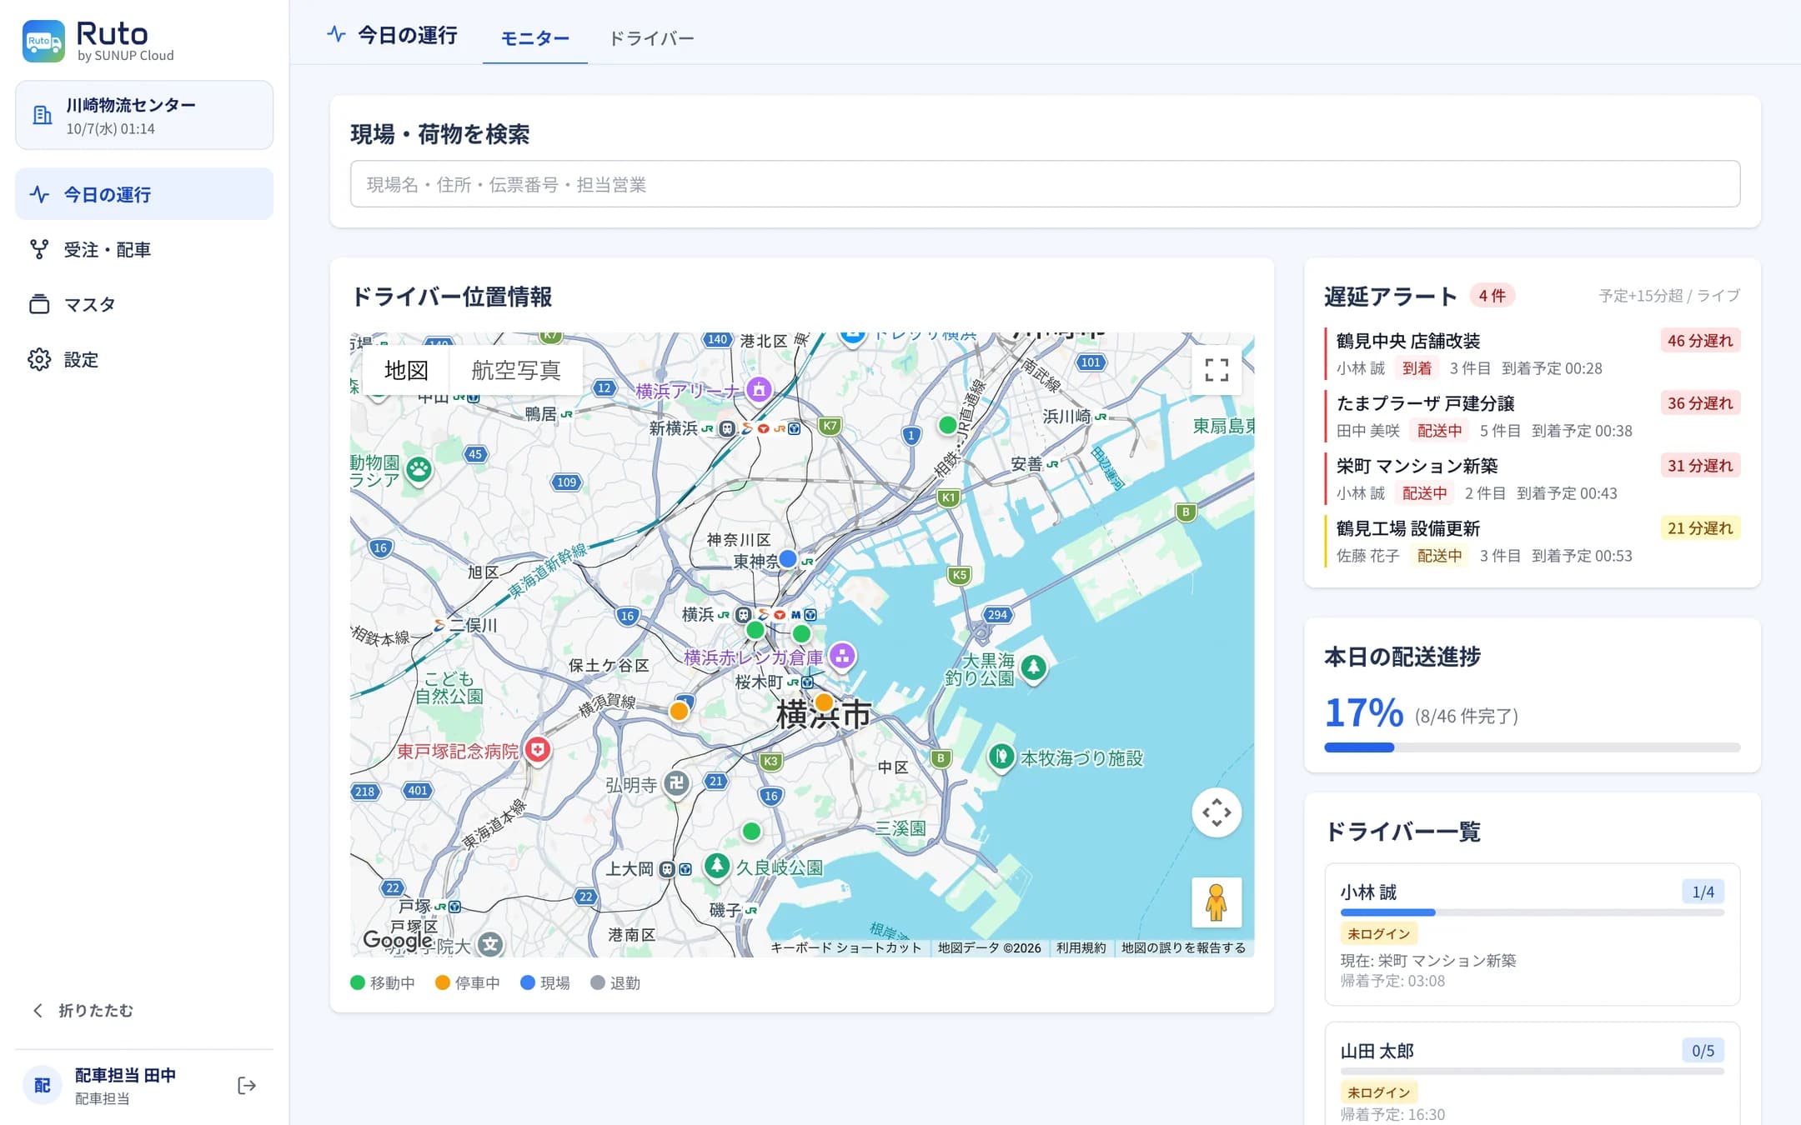Click the 本牧海づり施設 map pin
Image resolution: width=1801 pixels, height=1125 pixels.
[1001, 757]
